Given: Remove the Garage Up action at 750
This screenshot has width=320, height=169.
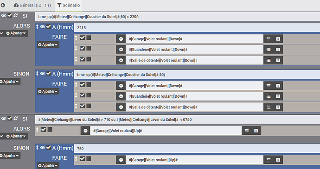Looking at the screenshot, I should [121, 160].
